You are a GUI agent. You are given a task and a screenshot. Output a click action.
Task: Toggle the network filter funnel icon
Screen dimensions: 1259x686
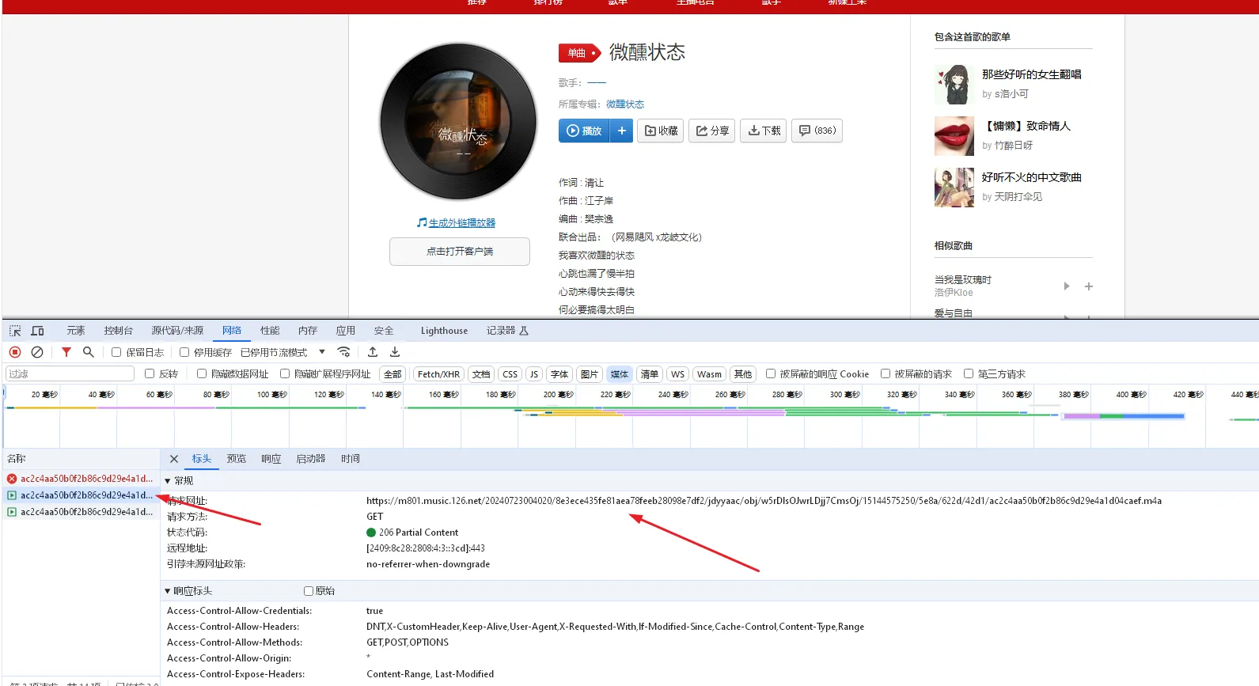(x=66, y=352)
